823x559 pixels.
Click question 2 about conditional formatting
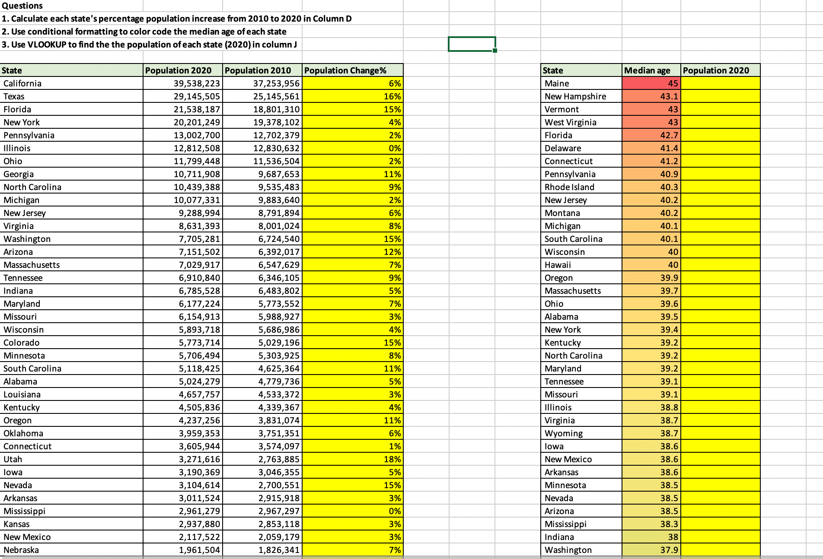point(144,32)
